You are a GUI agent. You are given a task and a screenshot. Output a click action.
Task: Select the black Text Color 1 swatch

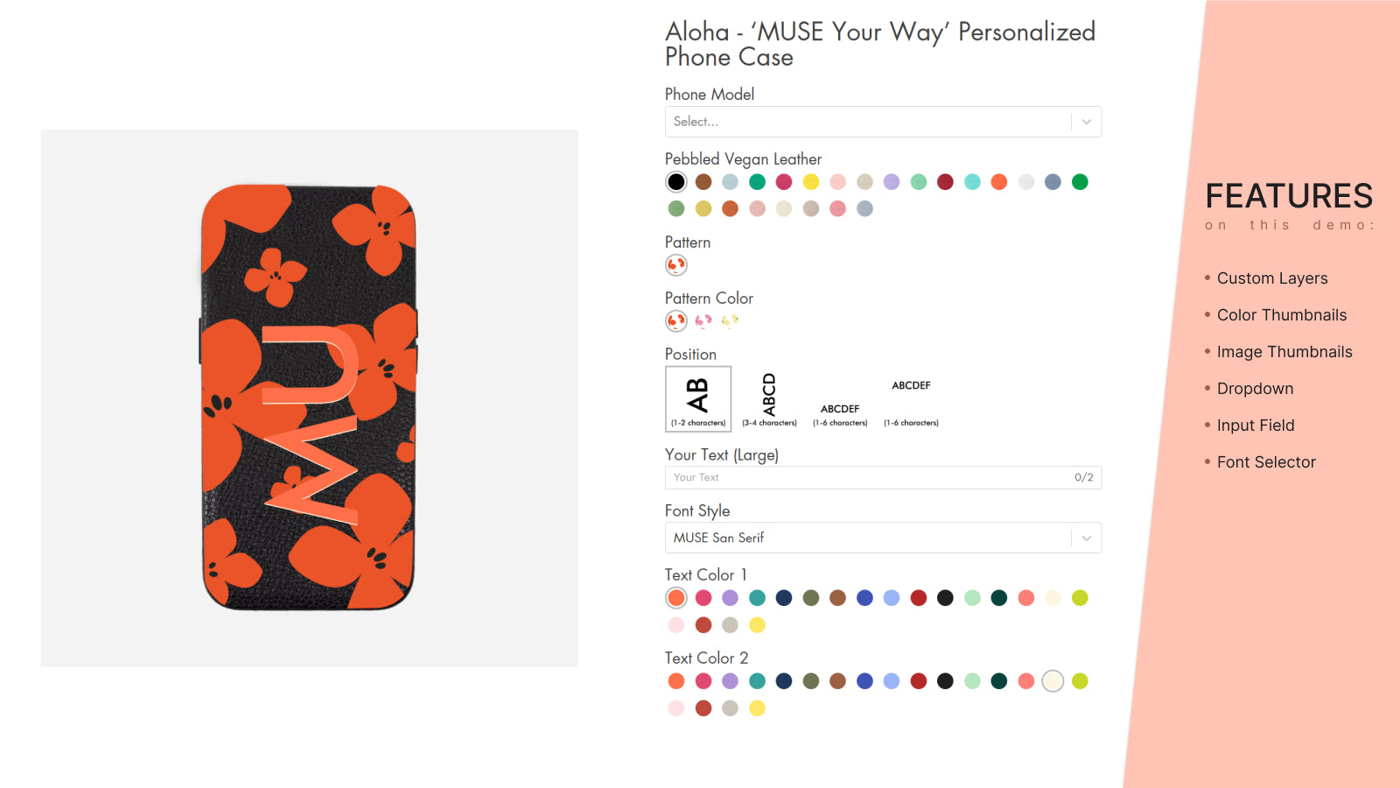pyautogui.click(x=945, y=597)
